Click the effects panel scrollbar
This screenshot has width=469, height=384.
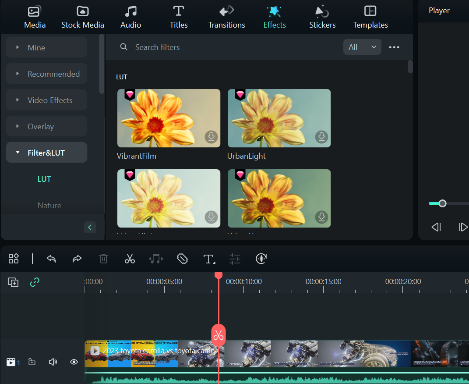point(410,67)
